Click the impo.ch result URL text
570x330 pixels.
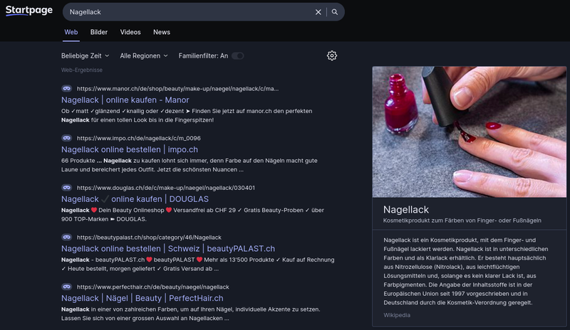click(138, 138)
